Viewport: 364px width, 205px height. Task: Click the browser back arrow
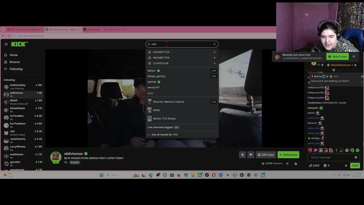[3, 36]
